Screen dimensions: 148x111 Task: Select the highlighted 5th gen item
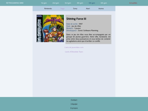[92, 3]
